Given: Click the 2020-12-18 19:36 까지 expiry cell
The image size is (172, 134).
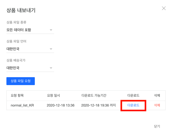Looking at the screenshot, I should point(98,105).
